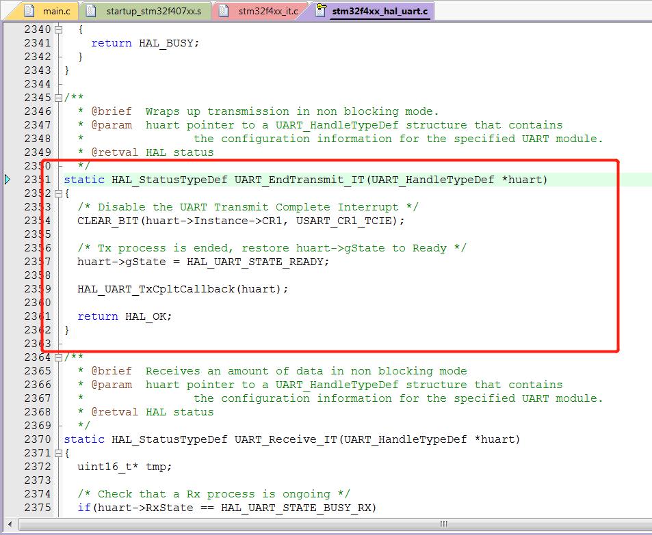The image size is (652, 535).
Task: Click on 'uint16_t* tmp;' declaration
Action: [125, 467]
